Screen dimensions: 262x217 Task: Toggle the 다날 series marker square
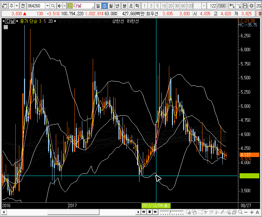(x=3, y=21)
